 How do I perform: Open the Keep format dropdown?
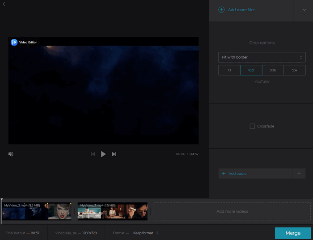pyautogui.click(x=146, y=233)
